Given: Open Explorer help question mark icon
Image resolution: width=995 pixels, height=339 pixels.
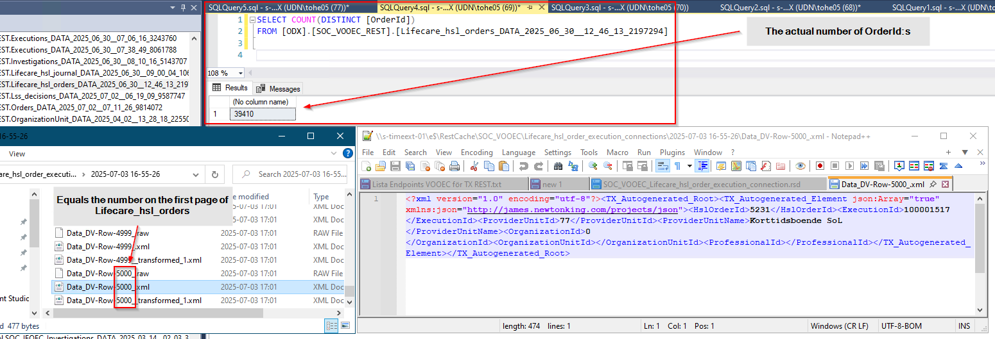Looking at the screenshot, I should point(347,153).
